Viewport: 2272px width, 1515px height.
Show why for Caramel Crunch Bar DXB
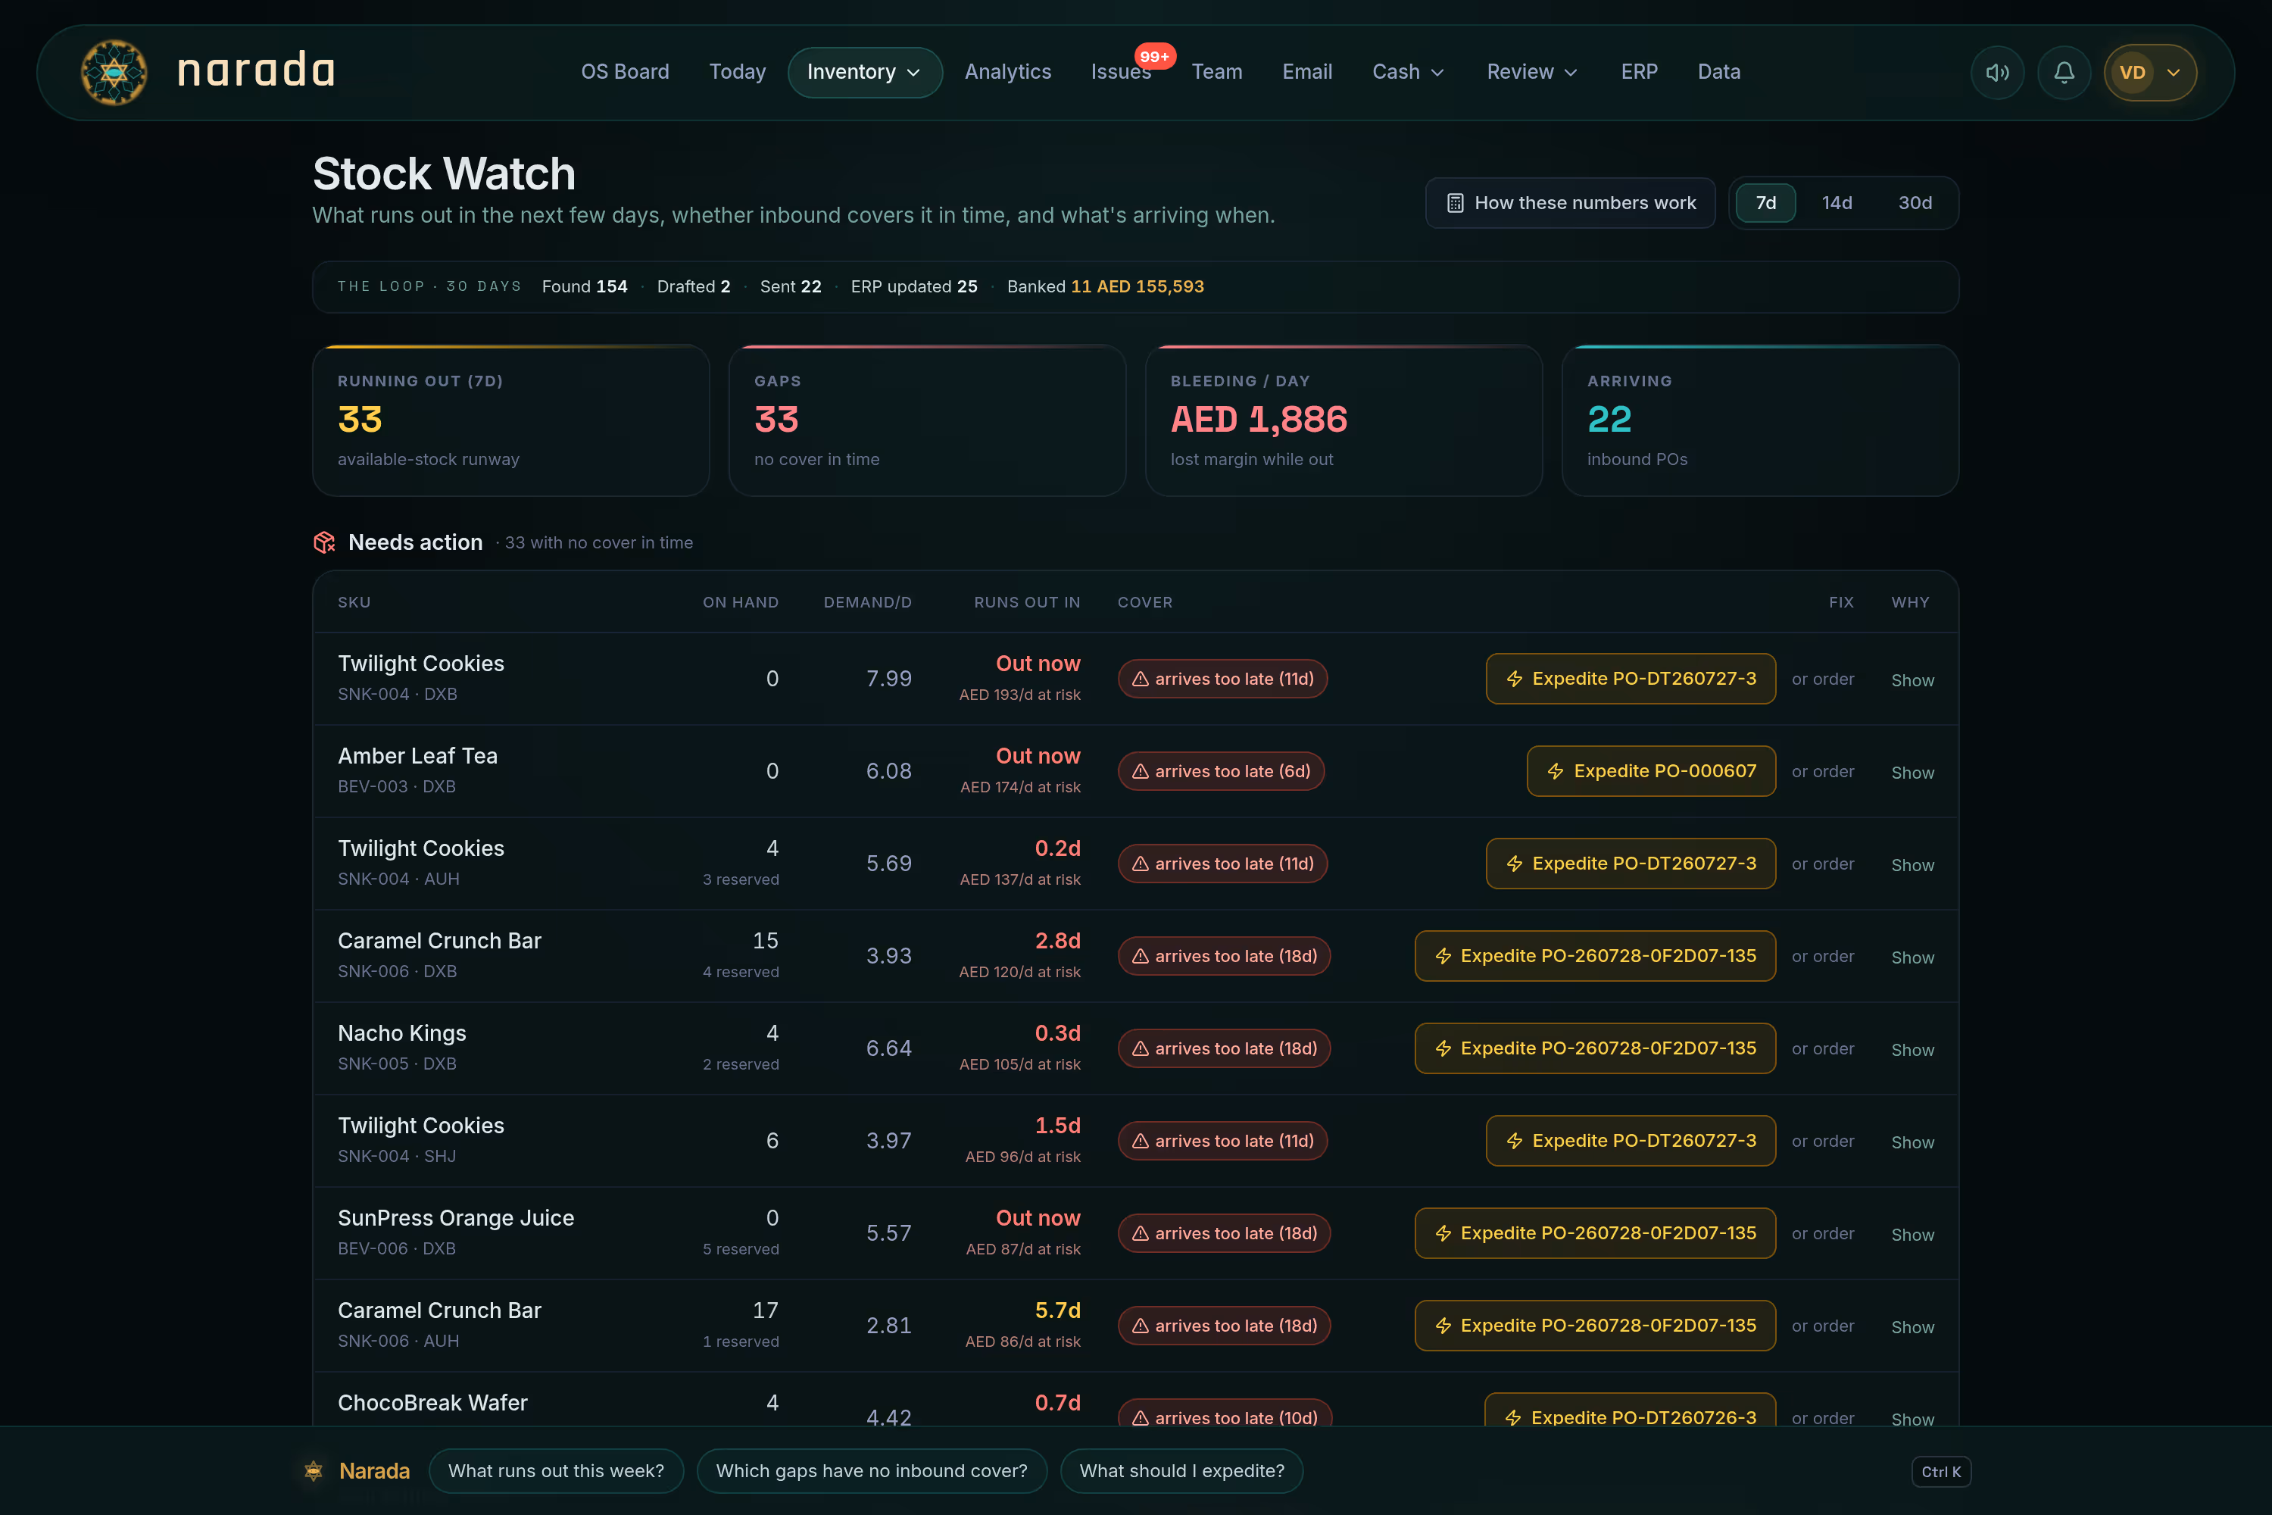pos(1912,957)
